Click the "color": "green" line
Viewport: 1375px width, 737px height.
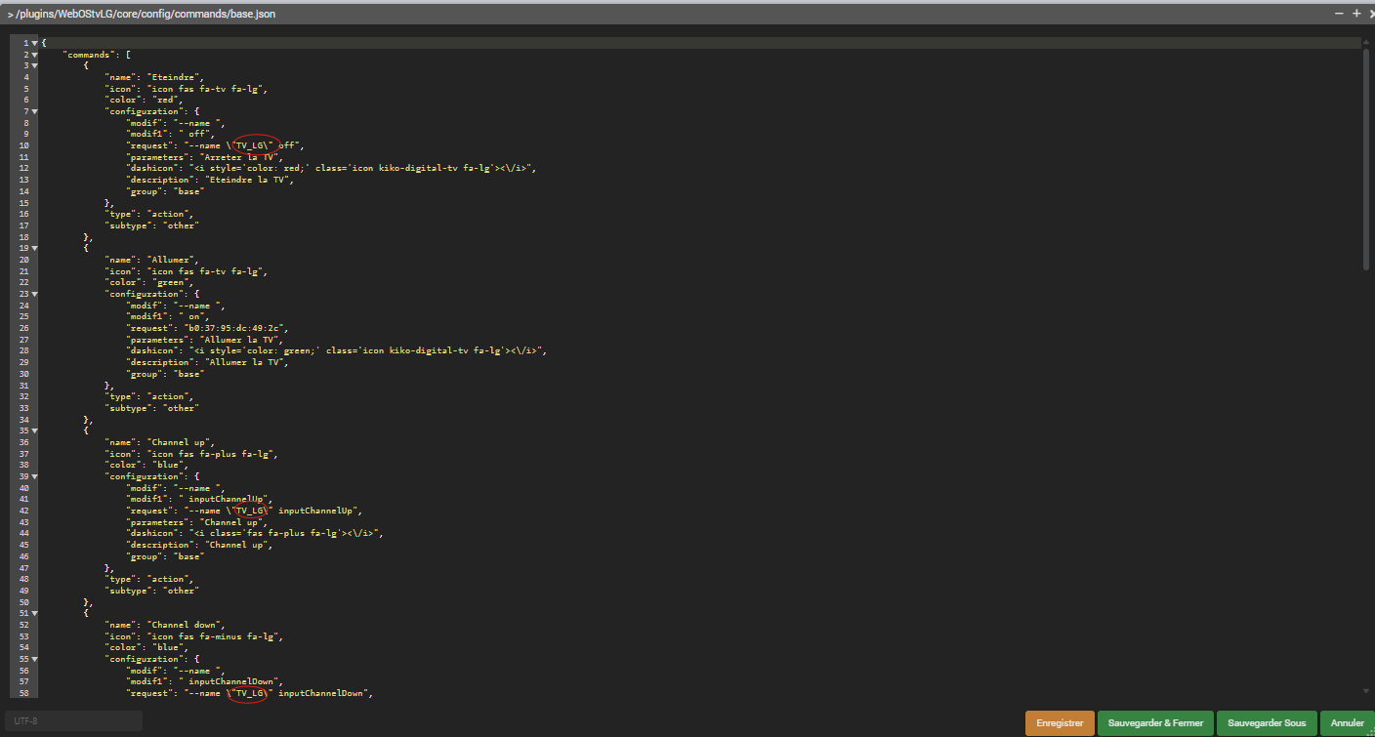149,282
